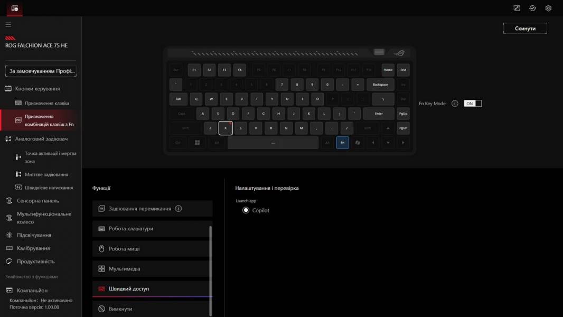Open the Підсвічування lighting section
563x317 pixels.
[34, 235]
